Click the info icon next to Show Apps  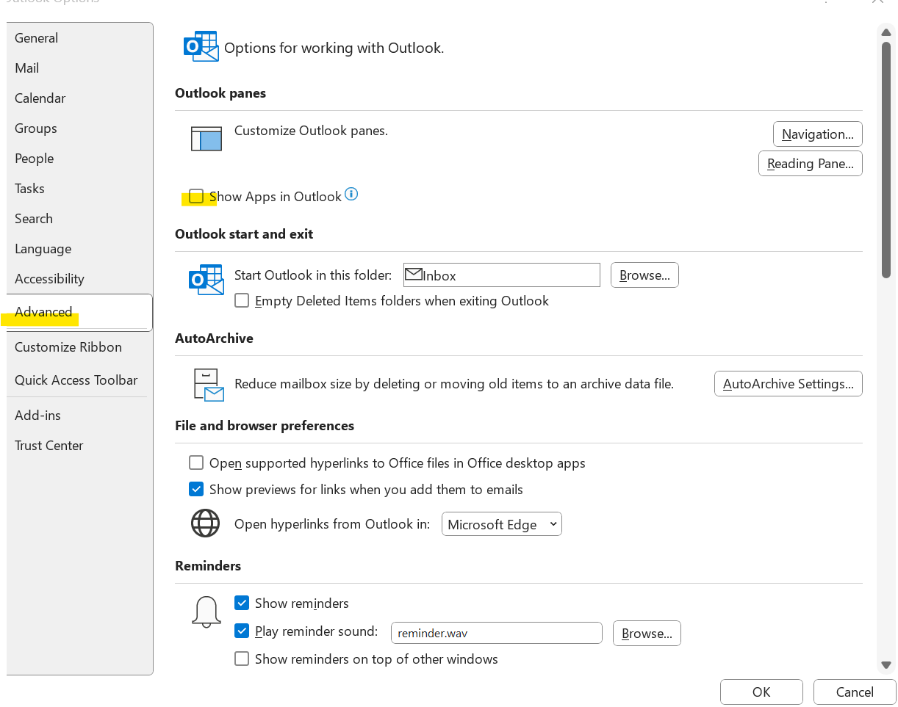[351, 195]
